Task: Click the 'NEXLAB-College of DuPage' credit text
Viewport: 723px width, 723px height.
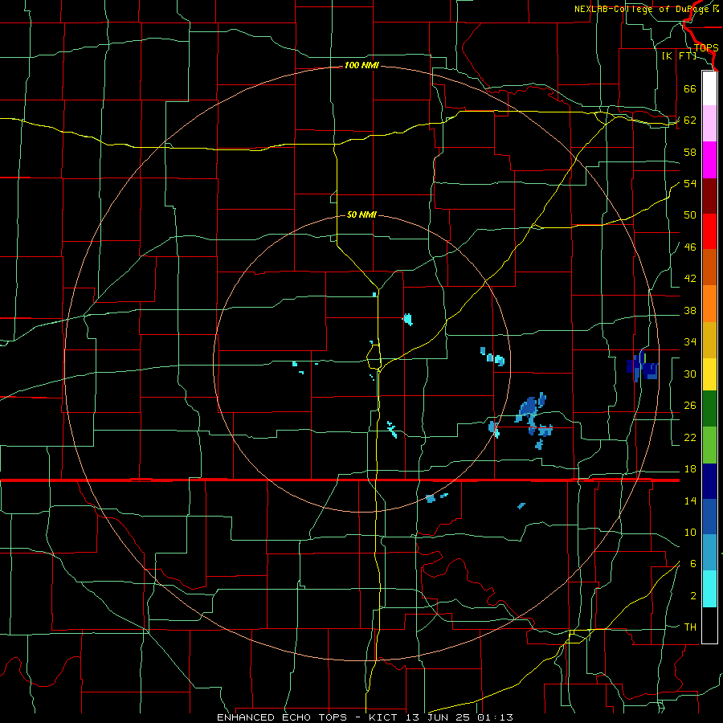Action: 642,9
